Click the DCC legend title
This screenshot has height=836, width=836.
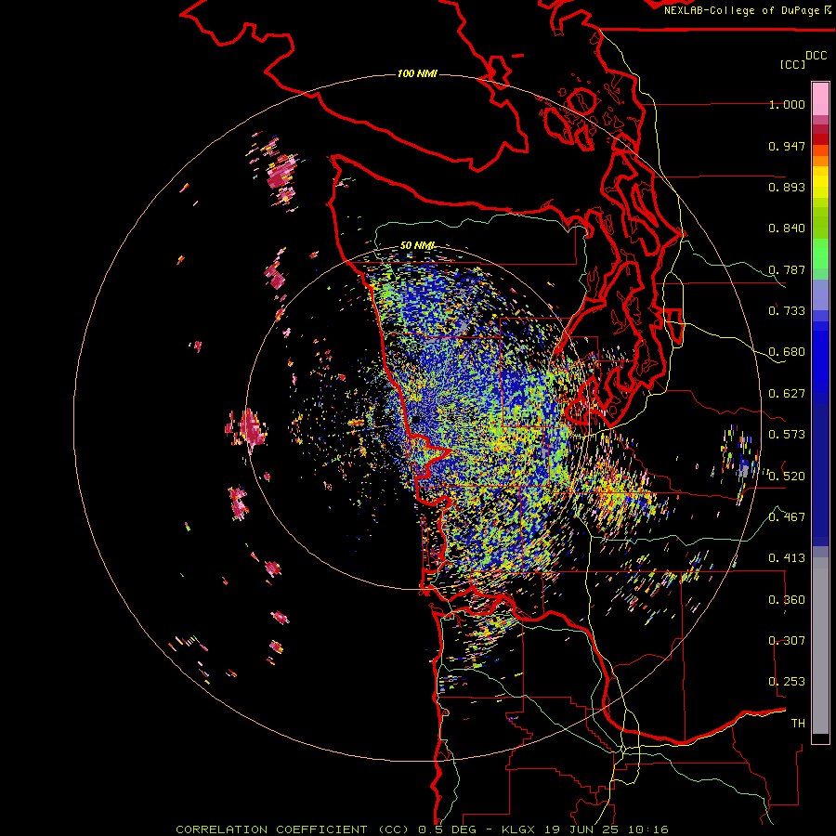click(816, 56)
